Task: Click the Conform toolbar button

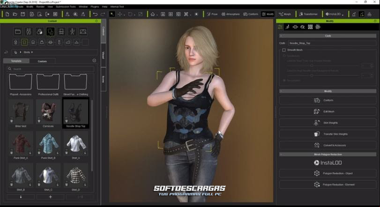Action: click(251, 15)
